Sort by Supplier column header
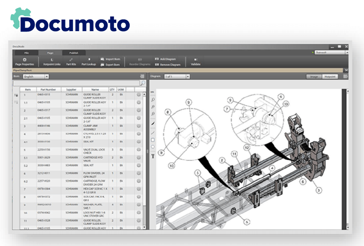The image size is (364, 246). (71, 89)
